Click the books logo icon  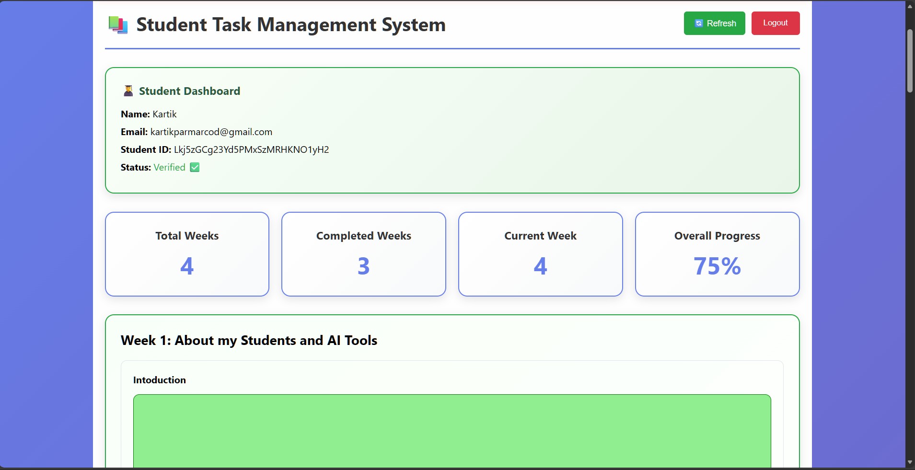pyautogui.click(x=118, y=25)
